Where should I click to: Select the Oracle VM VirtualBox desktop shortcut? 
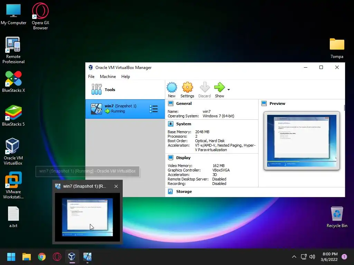coord(13,151)
